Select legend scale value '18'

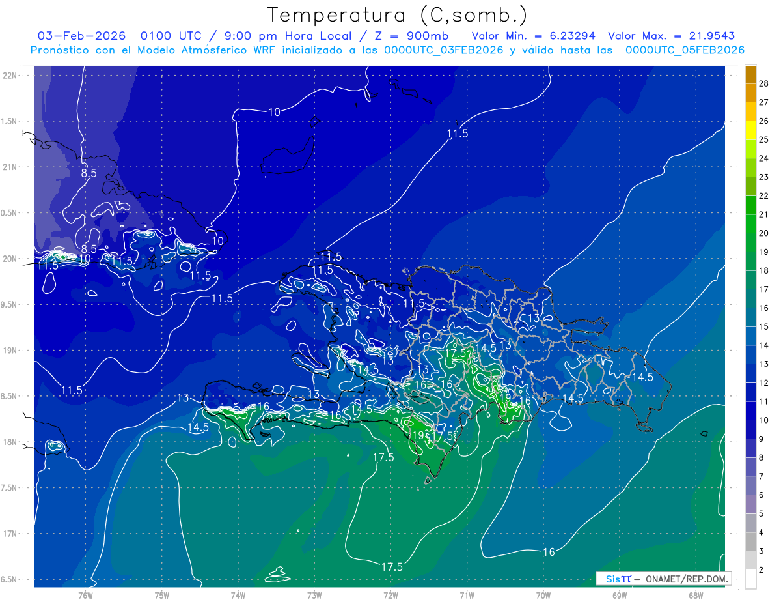[764, 270]
